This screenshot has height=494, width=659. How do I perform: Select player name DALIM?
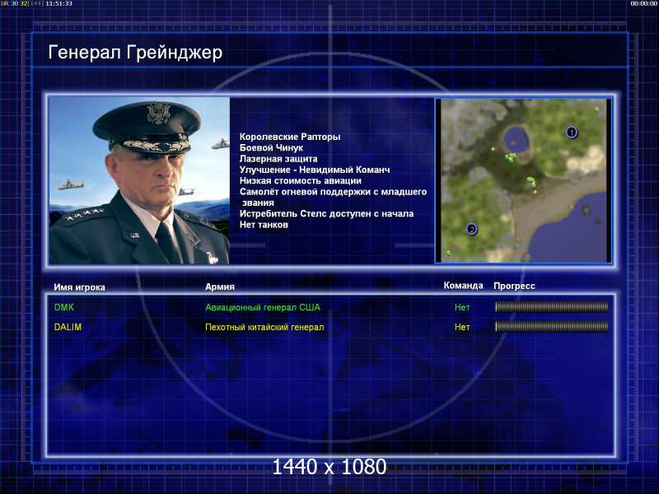click(68, 327)
